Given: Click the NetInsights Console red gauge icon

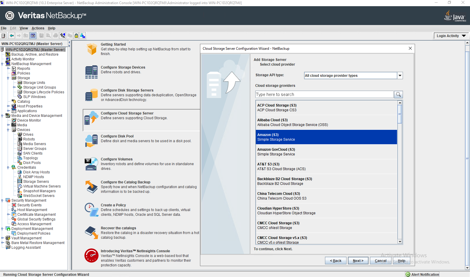Looking at the screenshot, I should pyautogui.click(x=91, y=256).
